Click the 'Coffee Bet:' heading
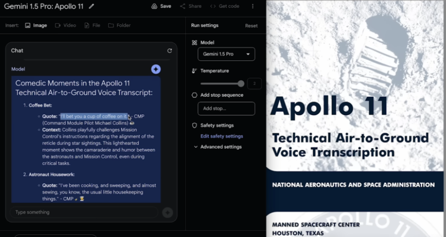The width and height of the screenshot is (446, 237). 40,105
